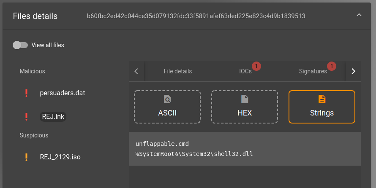Show previous tabs with left chevron

pos(136,71)
